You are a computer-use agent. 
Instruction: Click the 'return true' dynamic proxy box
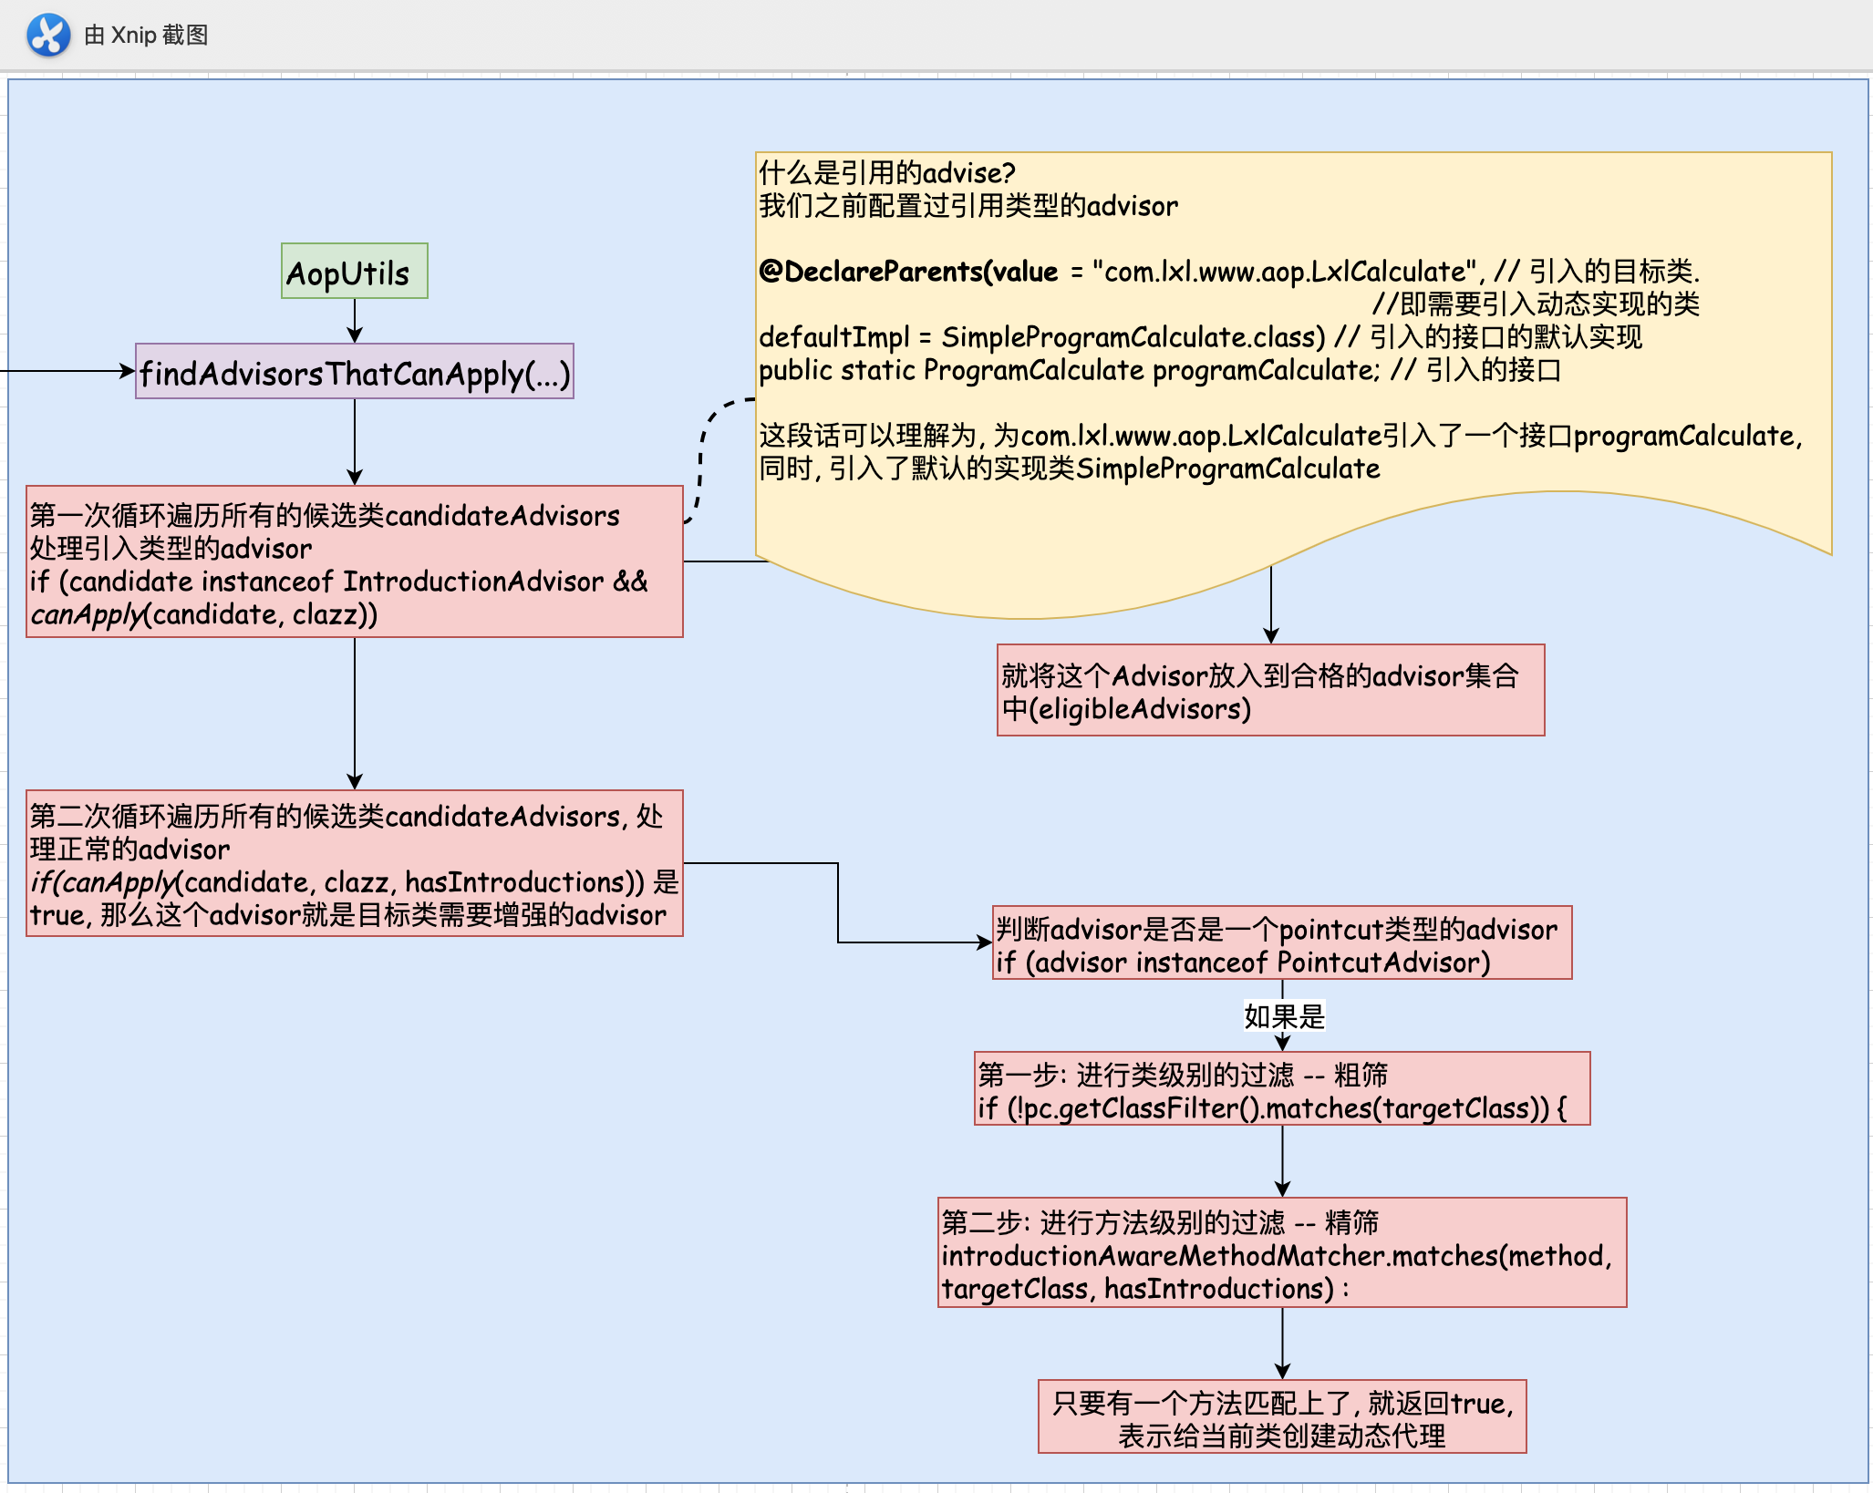point(1281,1417)
